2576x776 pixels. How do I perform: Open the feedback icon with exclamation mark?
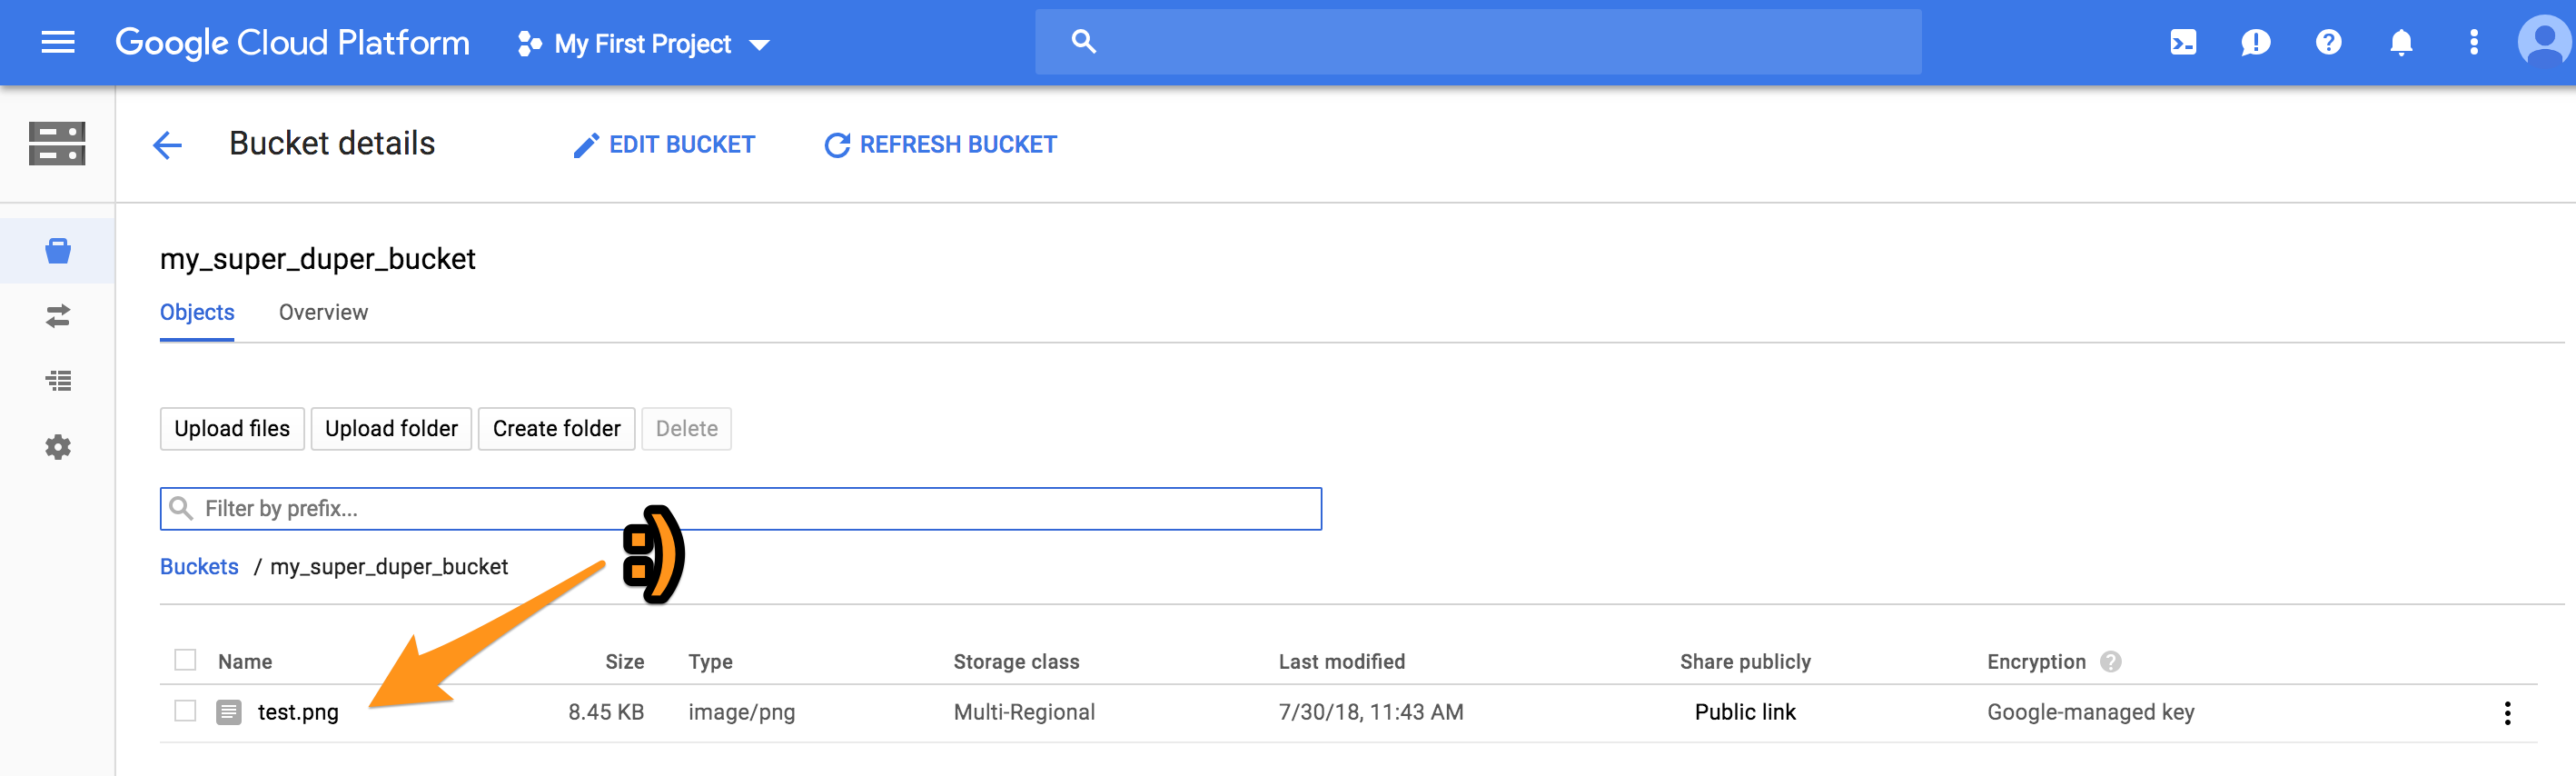pos(2255,43)
